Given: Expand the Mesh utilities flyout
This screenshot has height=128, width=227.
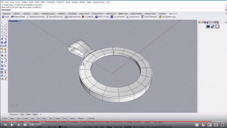Looking at the screenshot, I should point(110,18).
